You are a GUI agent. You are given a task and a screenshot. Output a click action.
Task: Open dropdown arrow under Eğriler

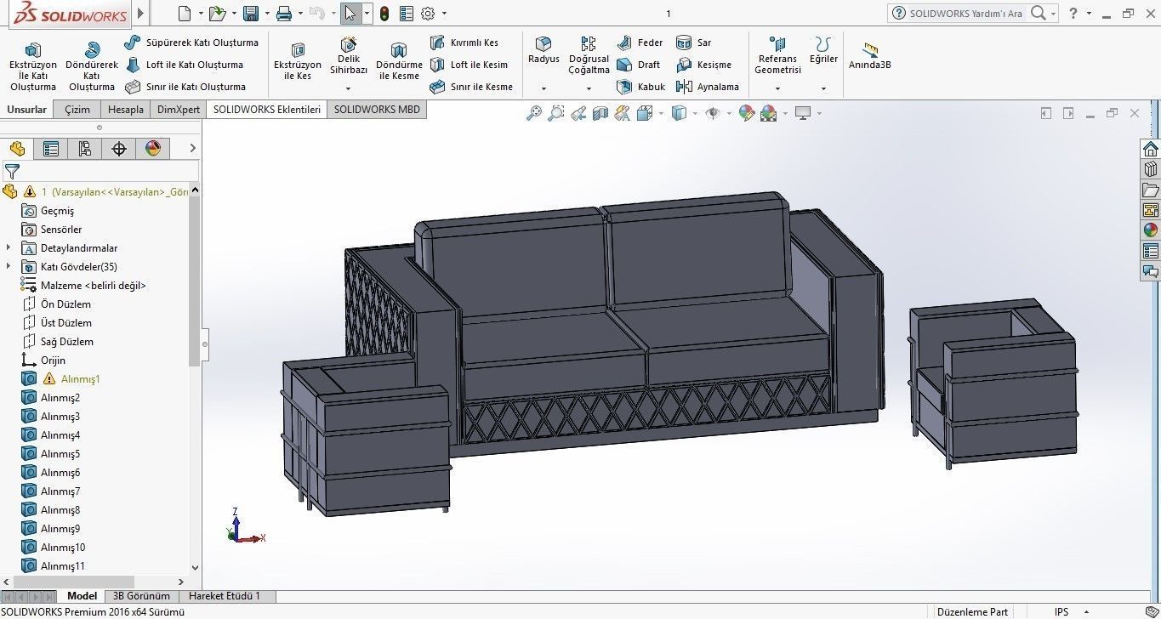click(x=823, y=88)
